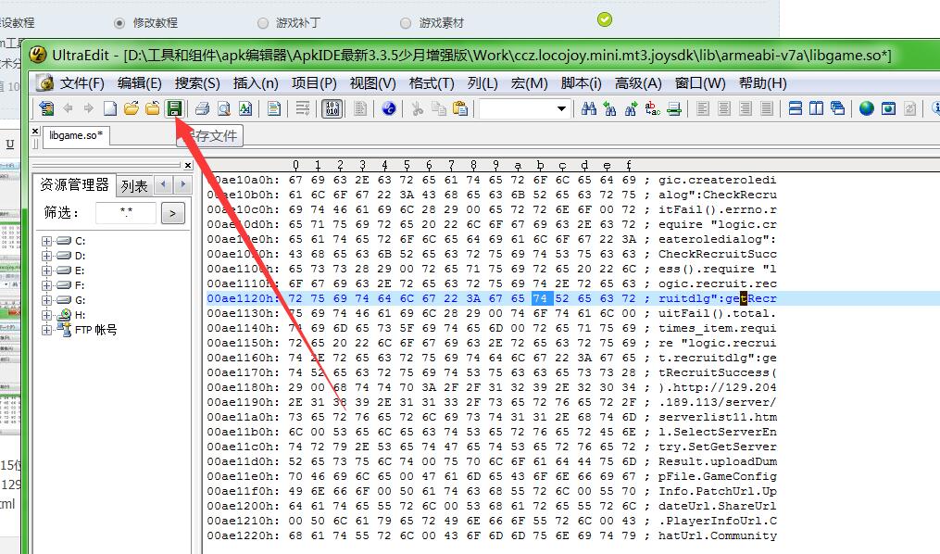Expand the FTP 帐号 tree node
Screen dimensions: 940x554
pyautogui.click(x=45, y=330)
